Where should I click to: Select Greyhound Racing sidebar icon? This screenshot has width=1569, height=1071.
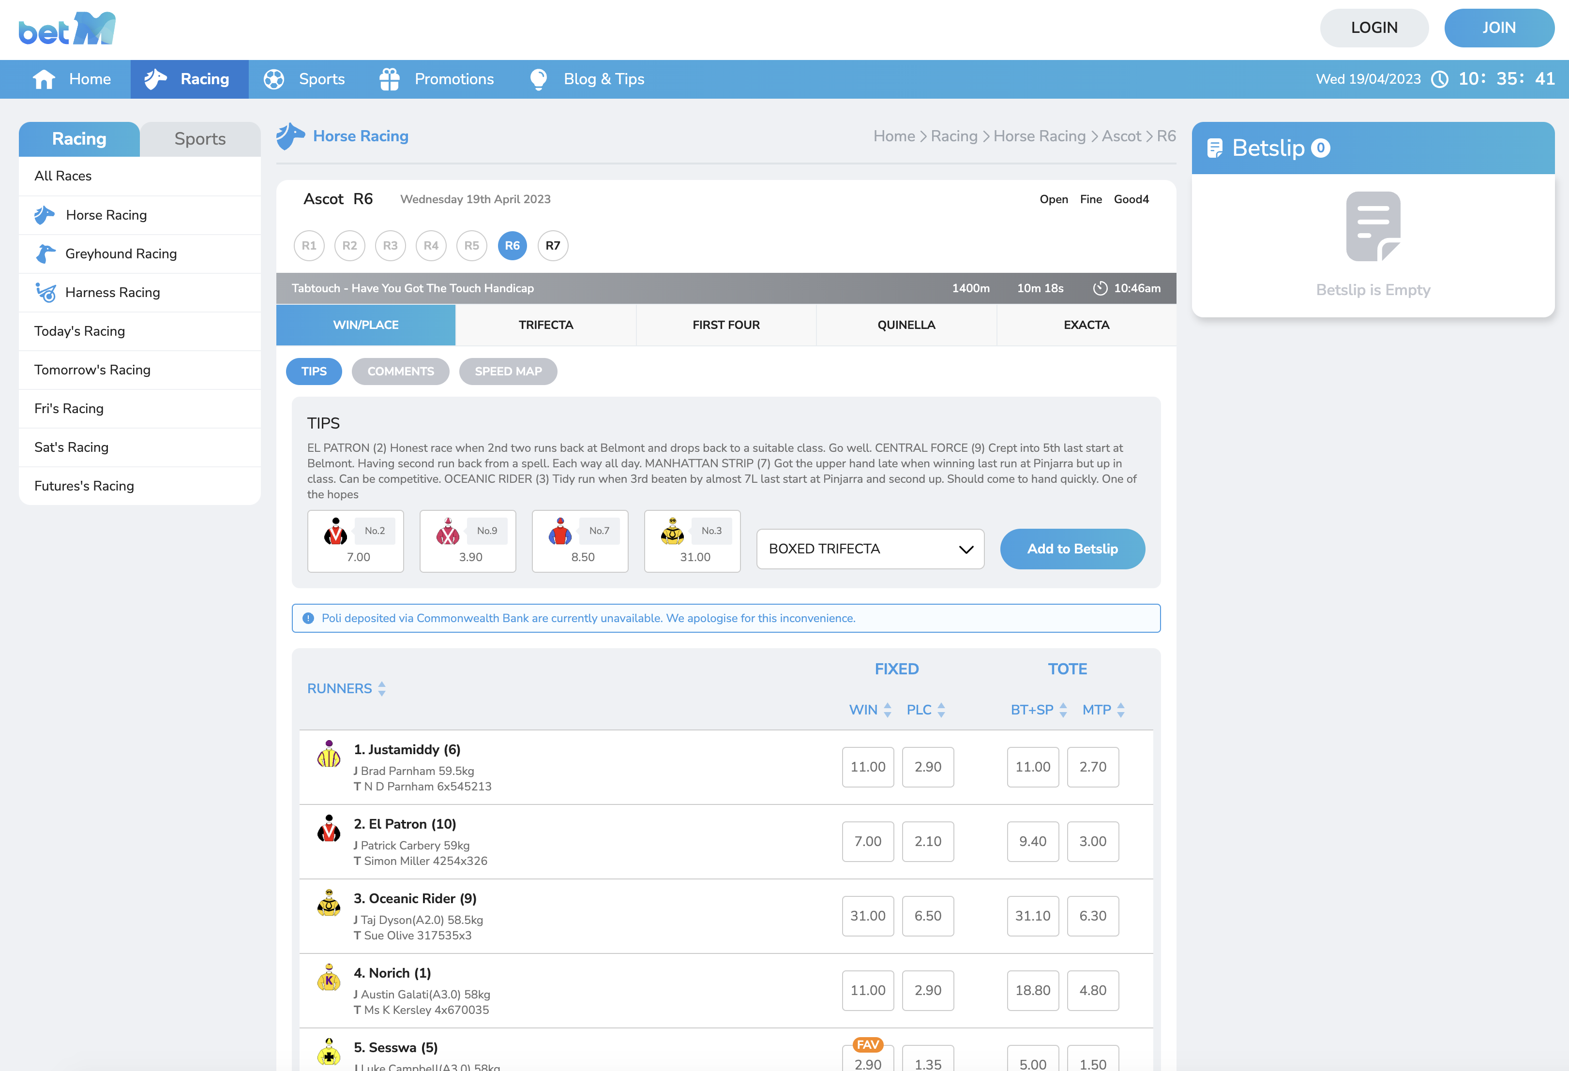pyautogui.click(x=45, y=254)
